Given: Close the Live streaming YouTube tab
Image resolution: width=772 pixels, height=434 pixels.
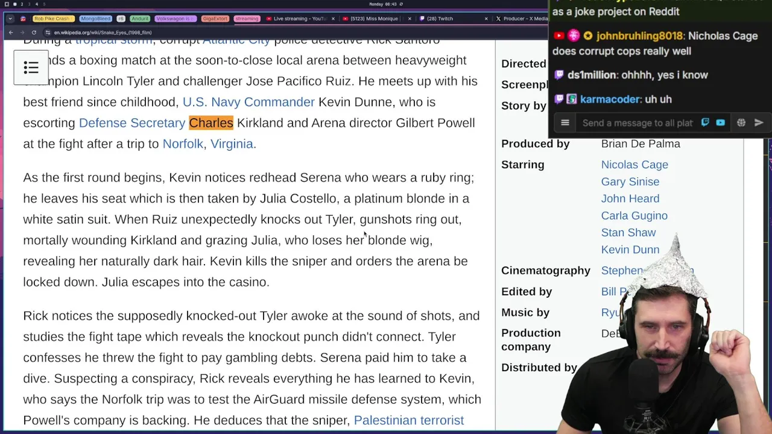Looking at the screenshot, I should 333,19.
